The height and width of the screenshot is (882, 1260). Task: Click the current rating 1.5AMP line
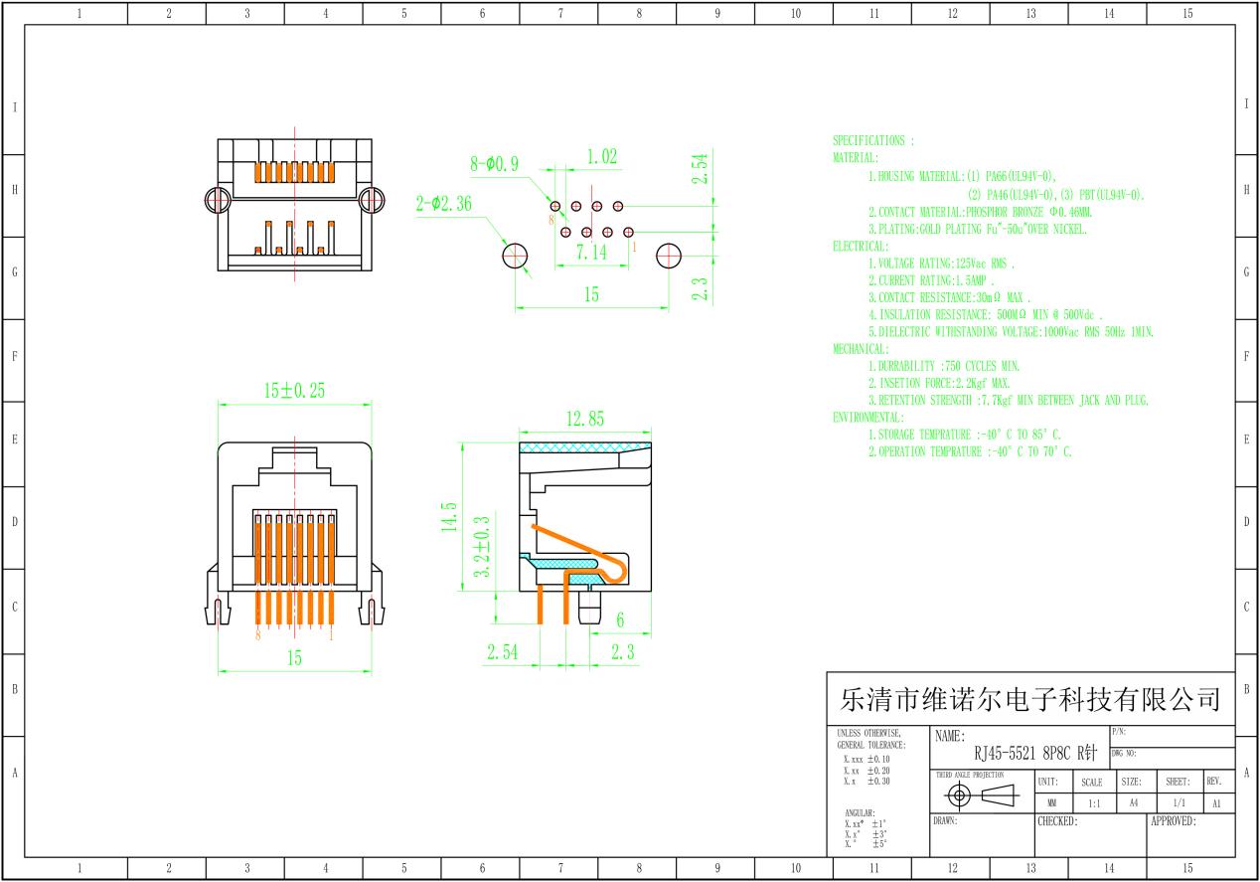click(931, 280)
